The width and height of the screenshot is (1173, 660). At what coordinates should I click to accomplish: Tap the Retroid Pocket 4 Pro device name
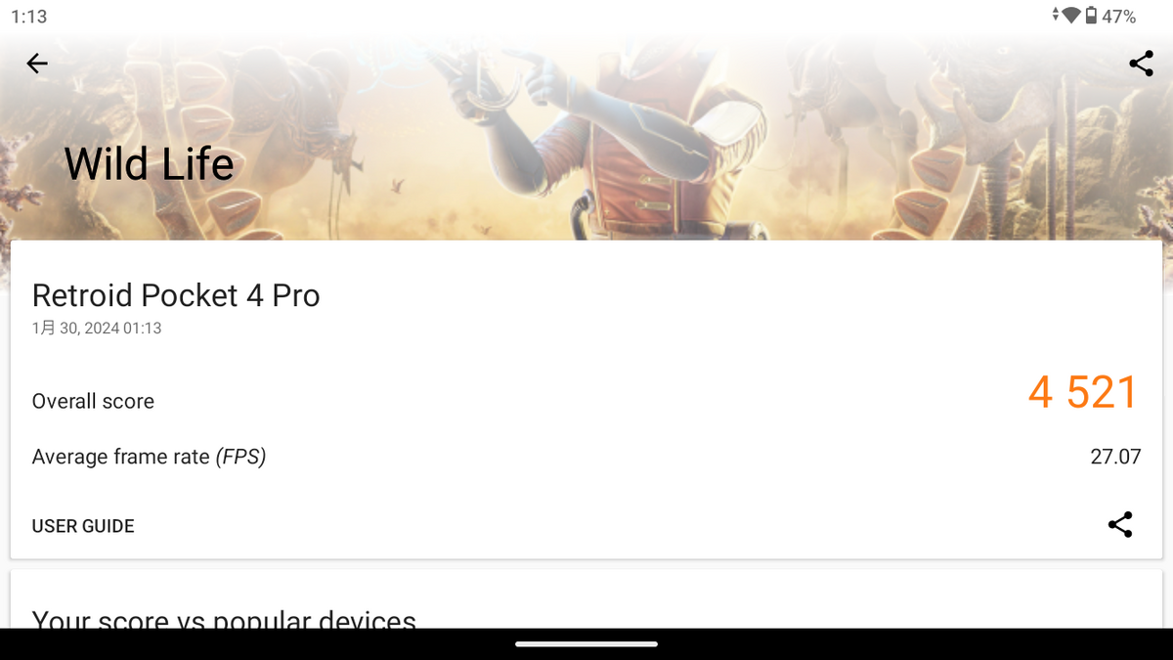click(x=176, y=295)
